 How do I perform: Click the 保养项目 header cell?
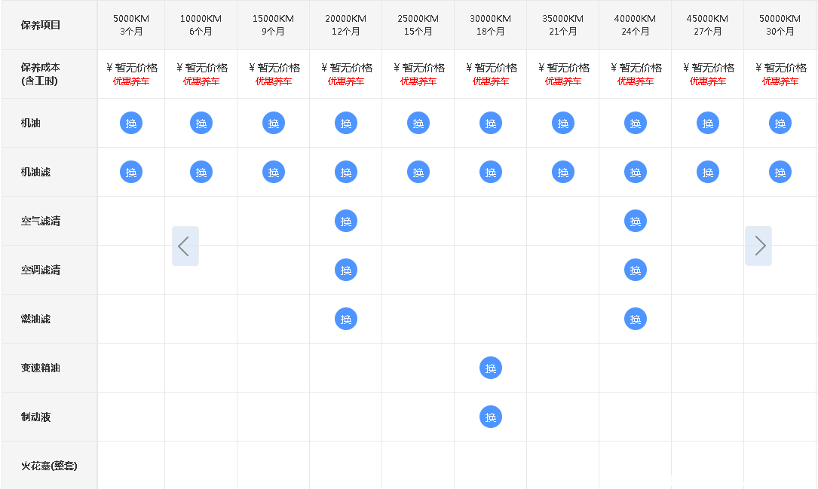41,25
